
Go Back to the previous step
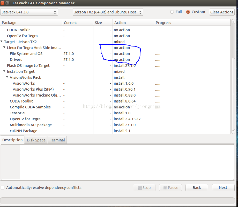[197, 188]
